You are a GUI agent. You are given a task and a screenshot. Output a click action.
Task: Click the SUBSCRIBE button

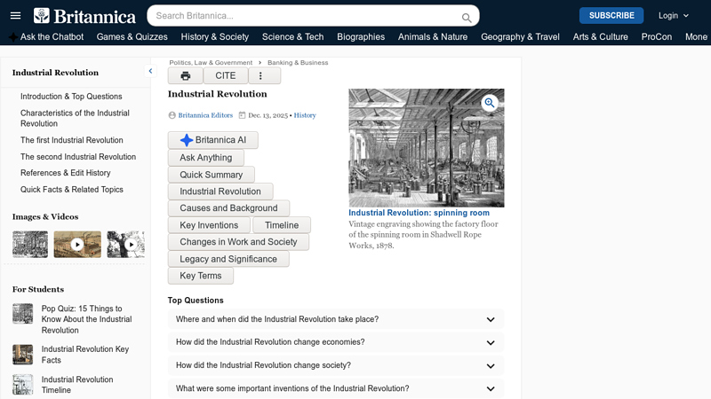(x=611, y=15)
